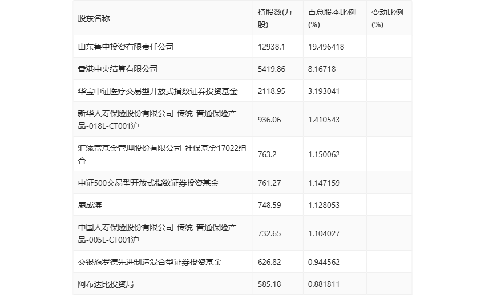Click the holding value 748.59
This screenshot has width=485, height=295.
coord(269,205)
